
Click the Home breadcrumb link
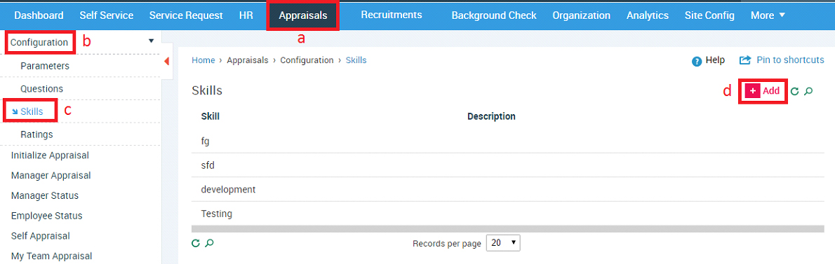pyautogui.click(x=203, y=60)
